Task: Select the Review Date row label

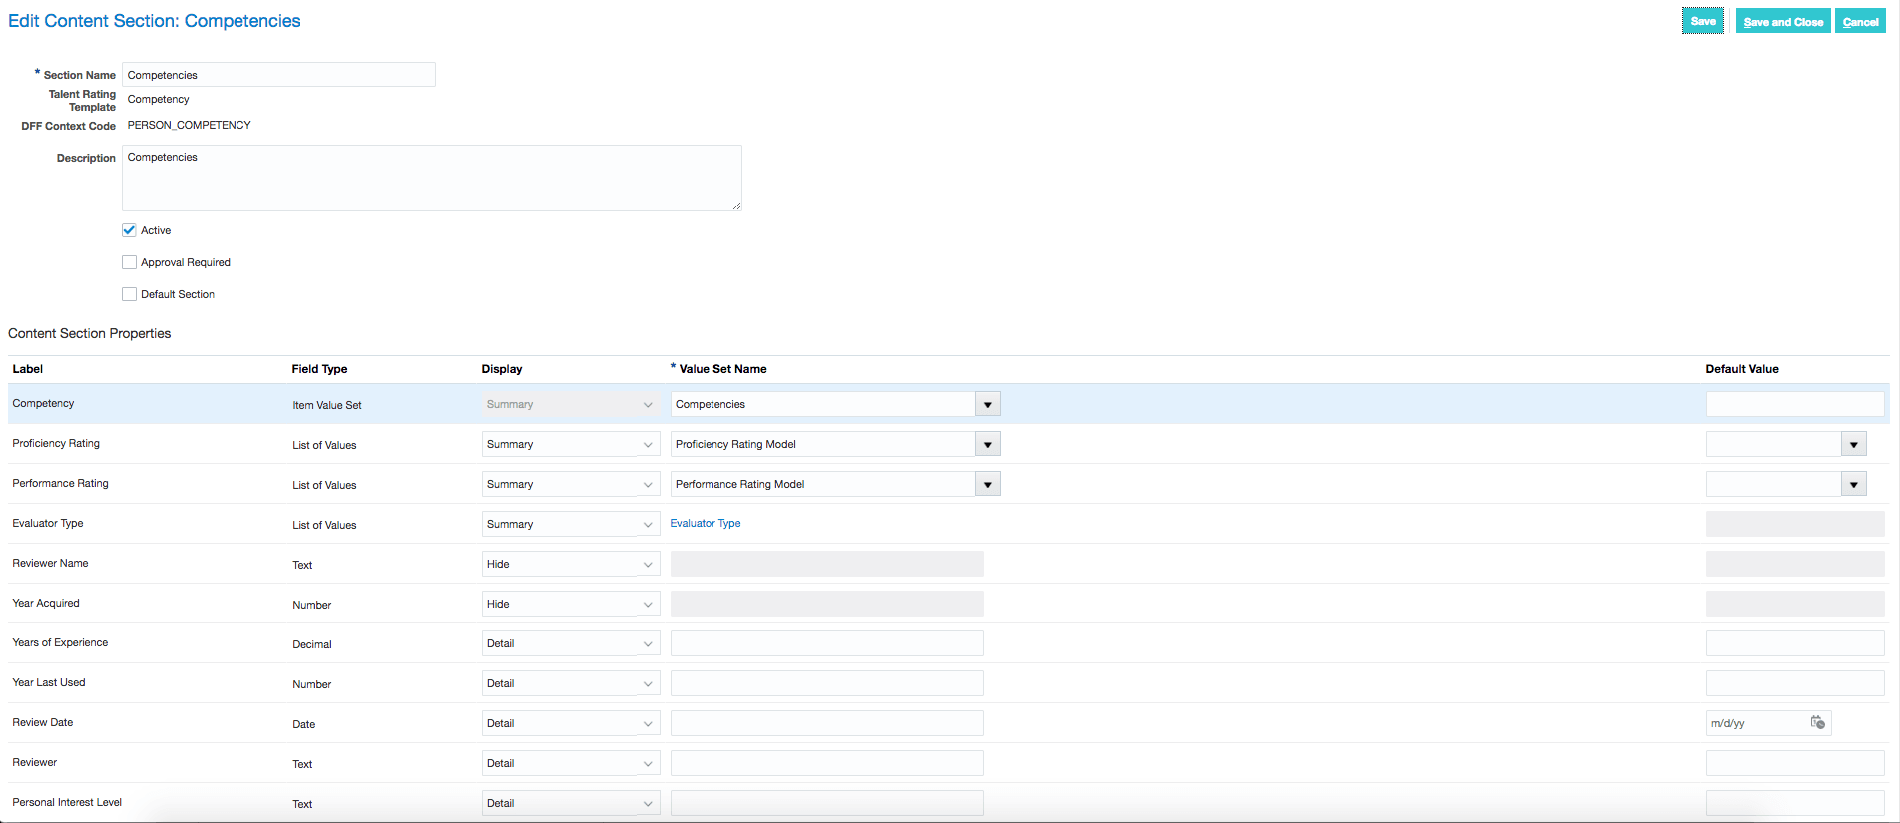Action: pos(43,722)
